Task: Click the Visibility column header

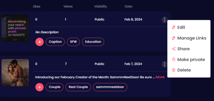Action: (100, 6)
